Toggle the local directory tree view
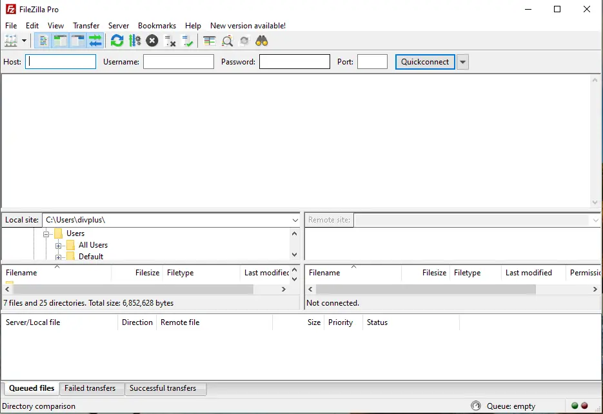Image resolution: width=603 pixels, height=414 pixels. [59, 41]
